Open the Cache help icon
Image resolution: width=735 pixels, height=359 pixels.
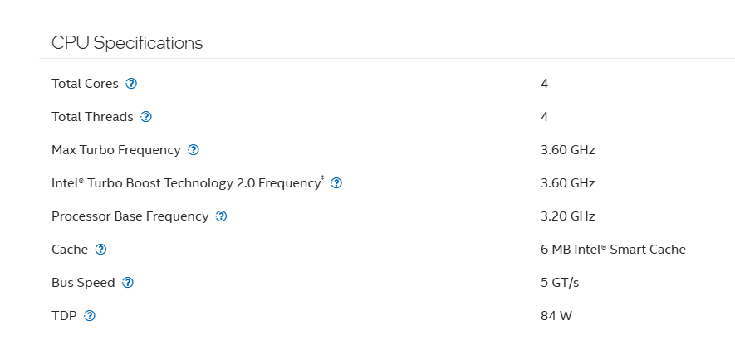pos(100,250)
